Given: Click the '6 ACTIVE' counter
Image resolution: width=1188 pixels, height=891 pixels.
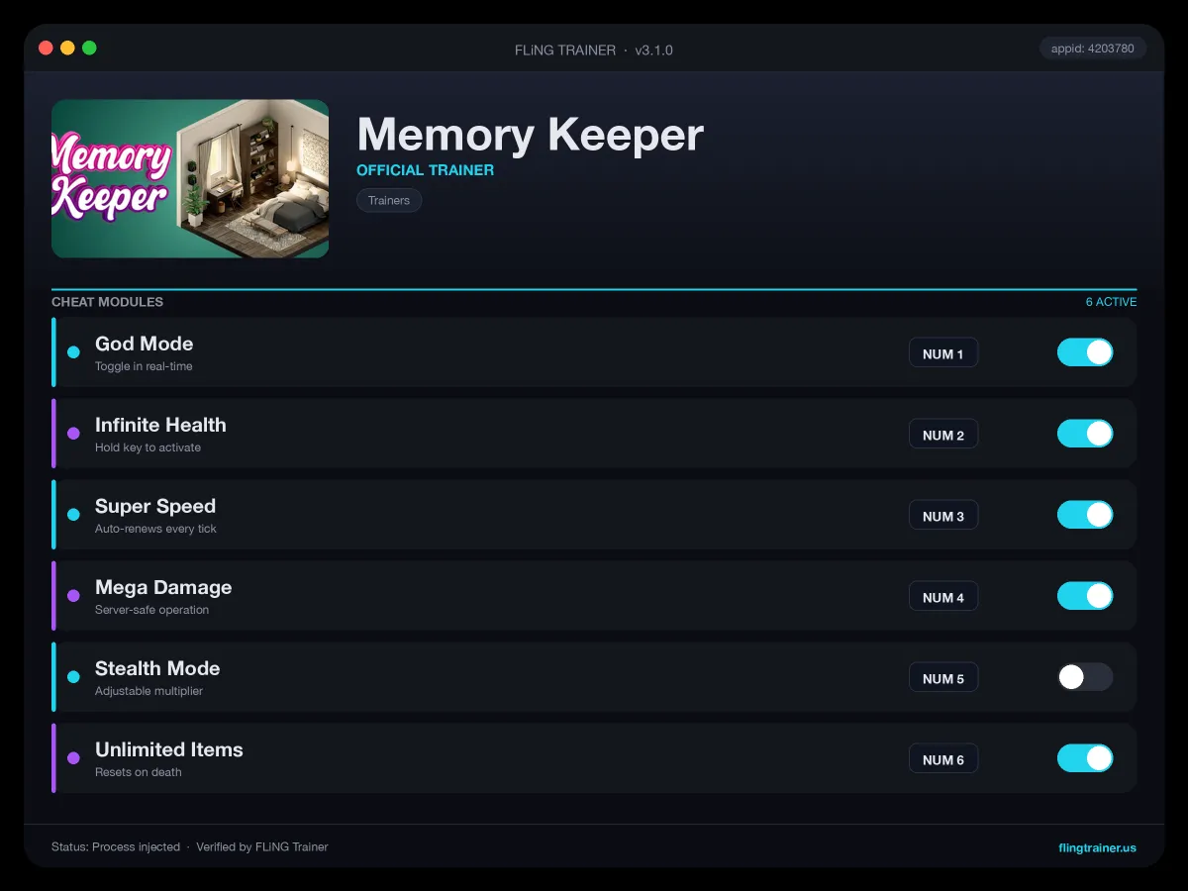Looking at the screenshot, I should pos(1111,302).
